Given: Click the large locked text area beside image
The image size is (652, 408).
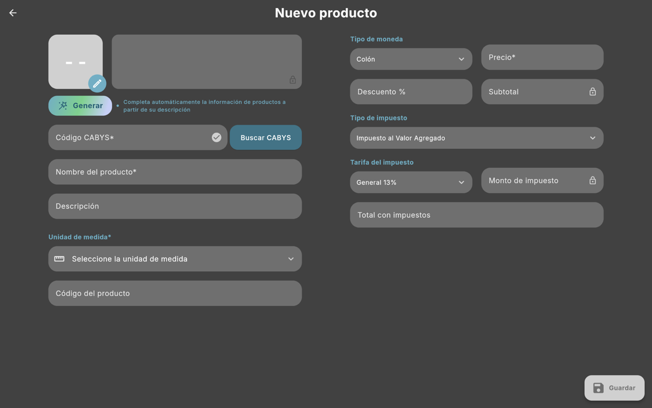Looking at the screenshot, I should 207,62.
